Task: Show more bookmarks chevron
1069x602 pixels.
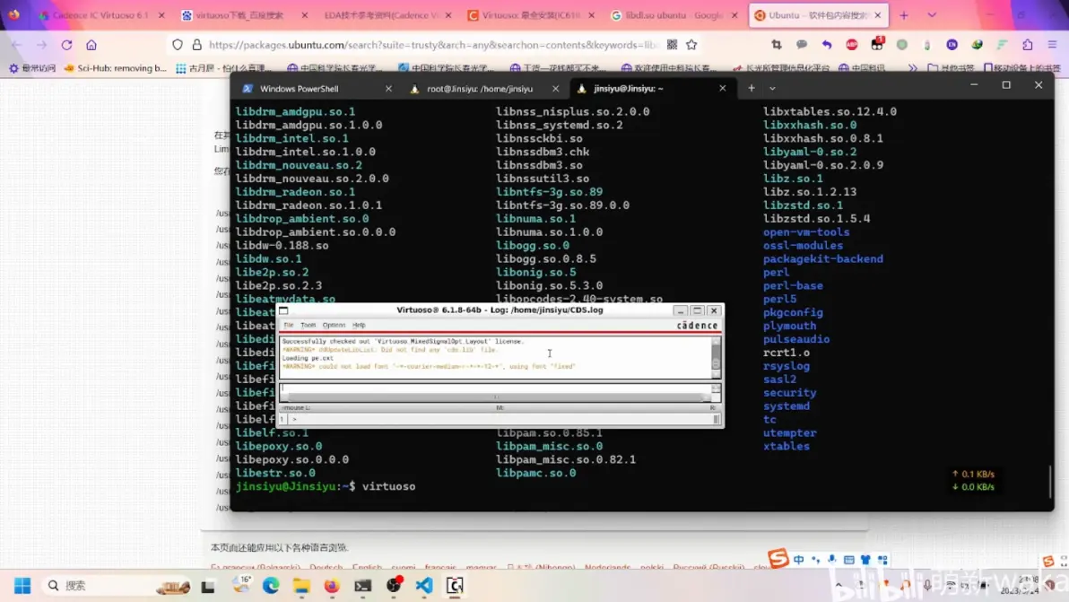Action: click(913, 68)
